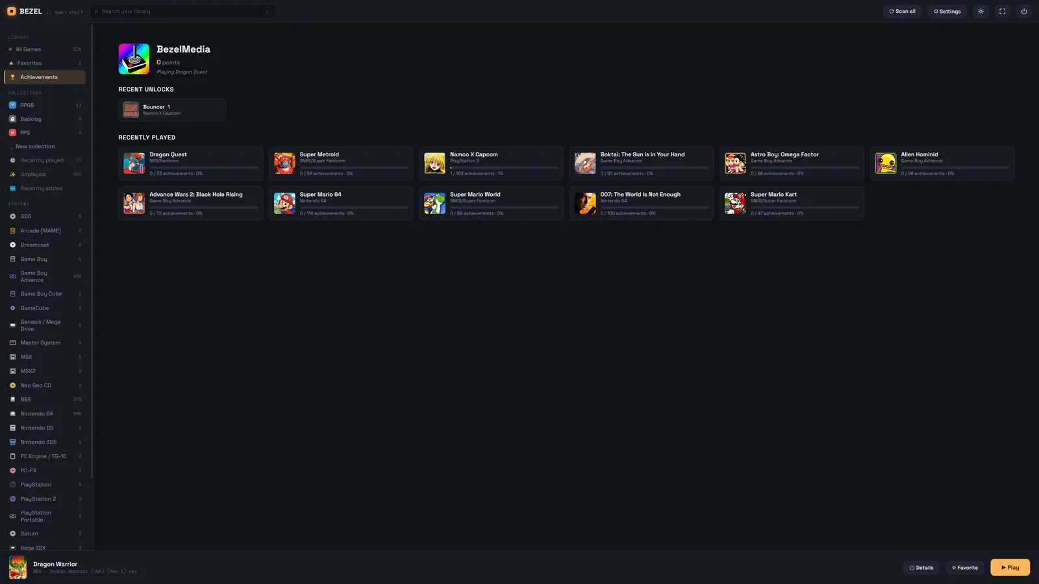Open Super Metroid achievements card

click(341, 164)
